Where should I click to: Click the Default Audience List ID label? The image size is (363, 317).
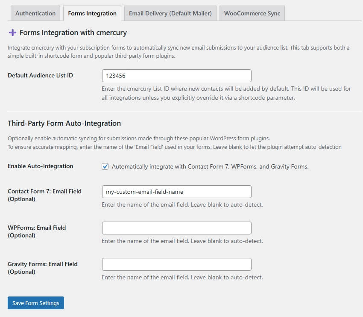click(41, 75)
